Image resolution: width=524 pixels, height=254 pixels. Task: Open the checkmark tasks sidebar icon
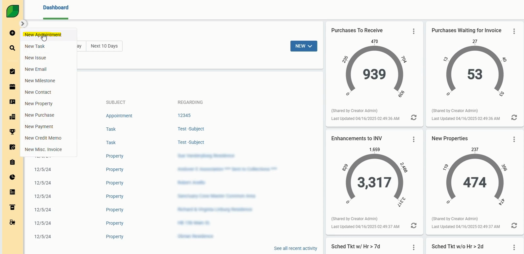coord(12,71)
